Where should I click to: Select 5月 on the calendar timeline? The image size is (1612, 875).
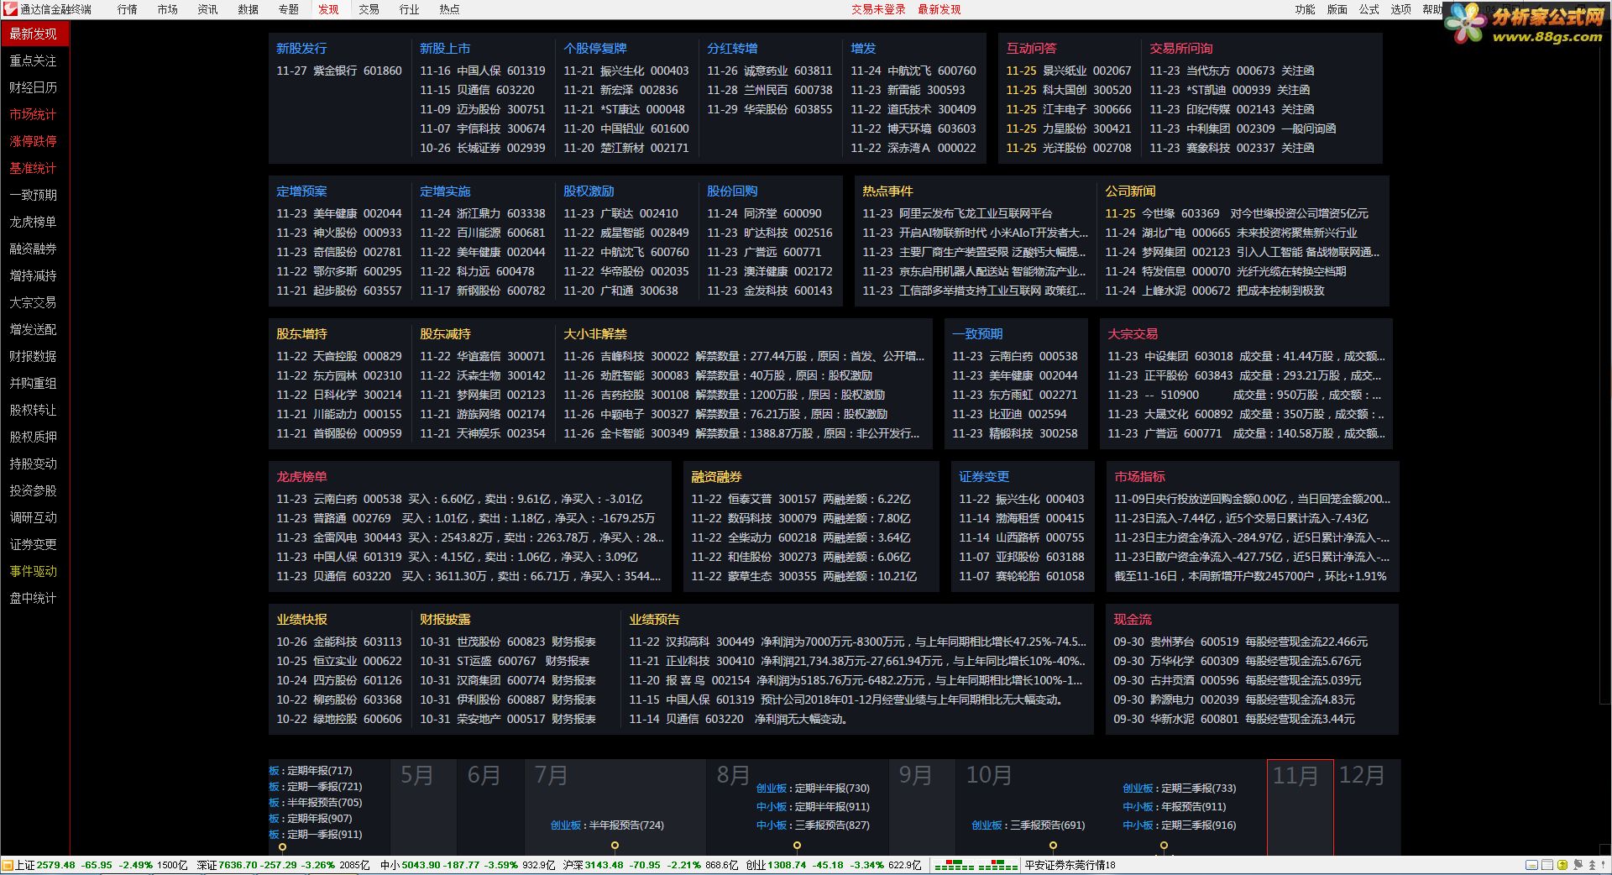[417, 775]
